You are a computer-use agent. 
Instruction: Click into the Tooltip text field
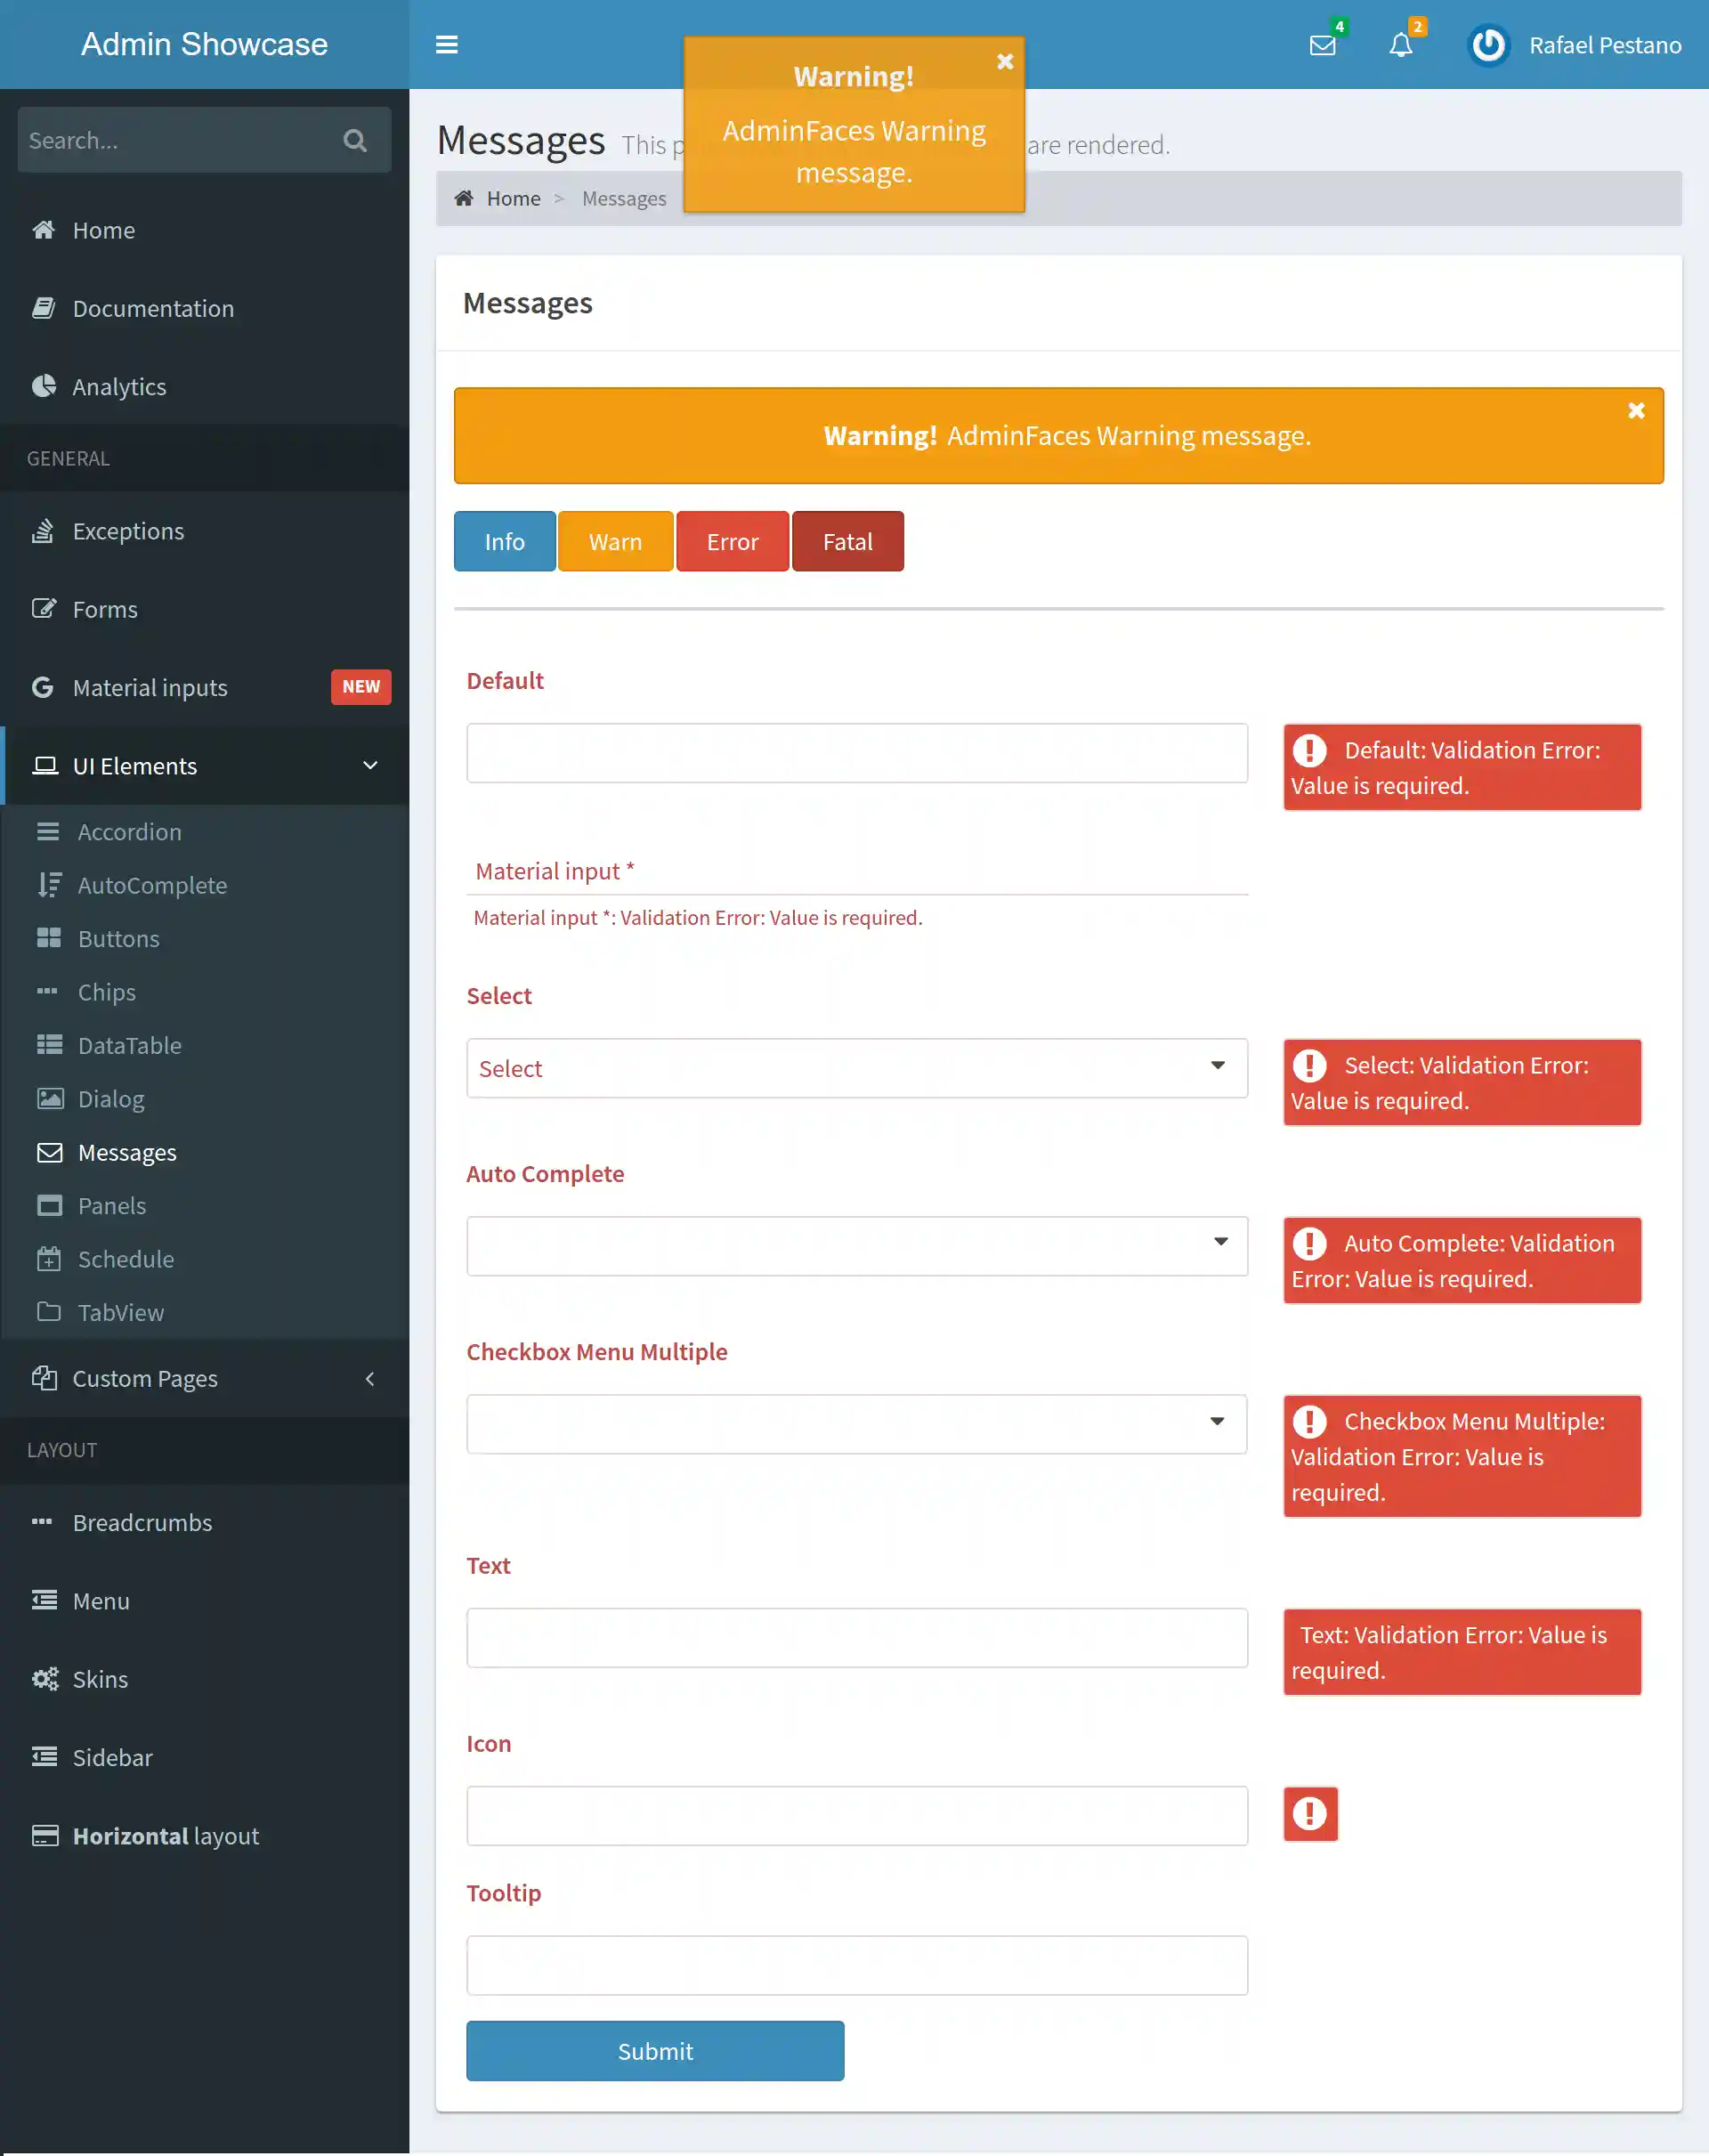point(856,1965)
